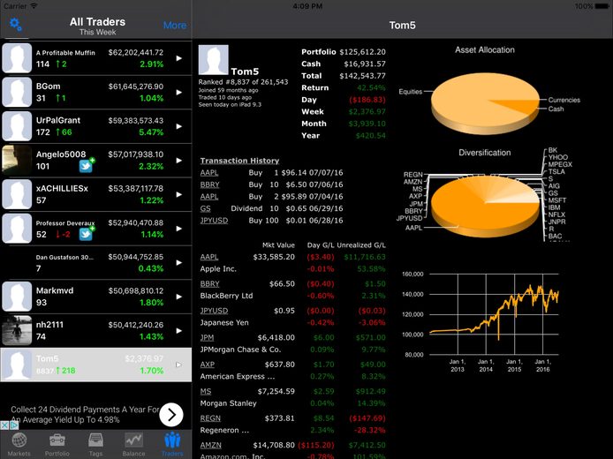The height and width of the screenshot is (459, 613).
Task: Tap the Portfolio value $125,612.20
Action: (x=362, y=52)
